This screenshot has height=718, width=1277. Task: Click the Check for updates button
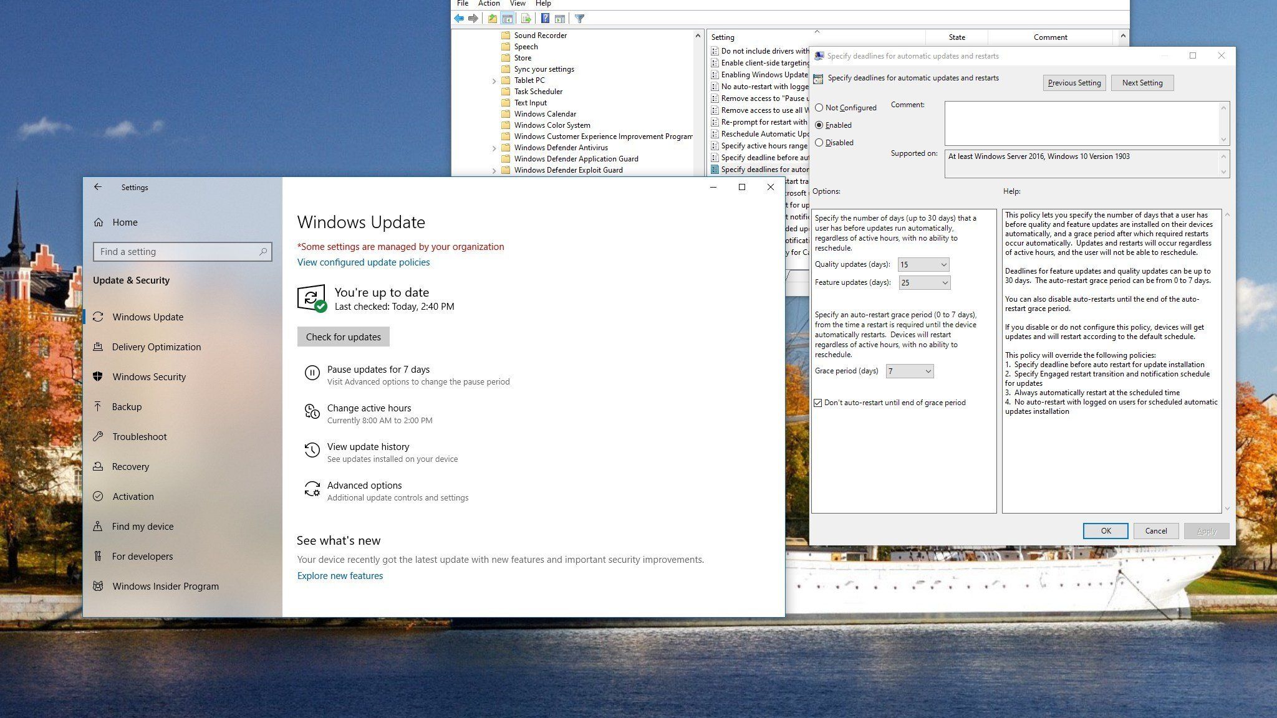(x=343, y=337)
